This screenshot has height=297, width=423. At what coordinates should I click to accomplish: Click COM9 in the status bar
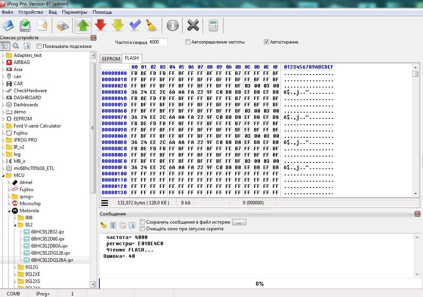tap(13, 293)
